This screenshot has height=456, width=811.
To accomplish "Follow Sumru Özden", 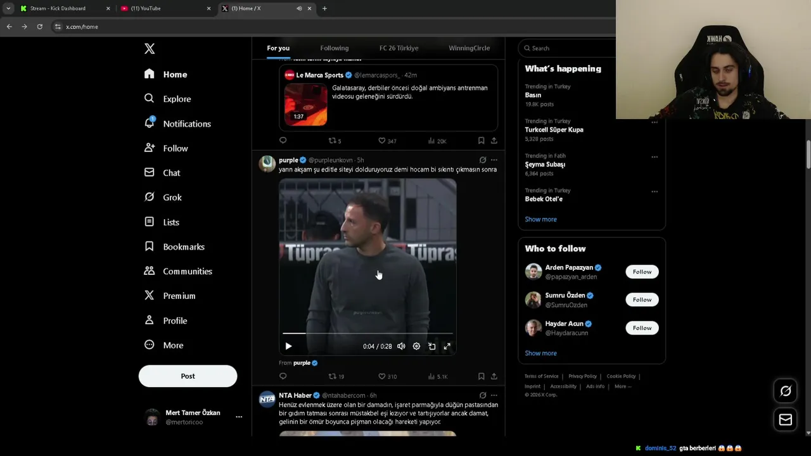I will [642, 300].
